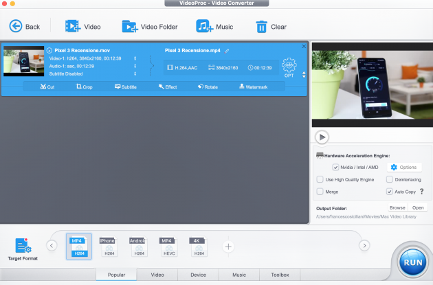Open the Crop tool
Image resolution: width=433 pixels, height=285 pixels.
84,87
